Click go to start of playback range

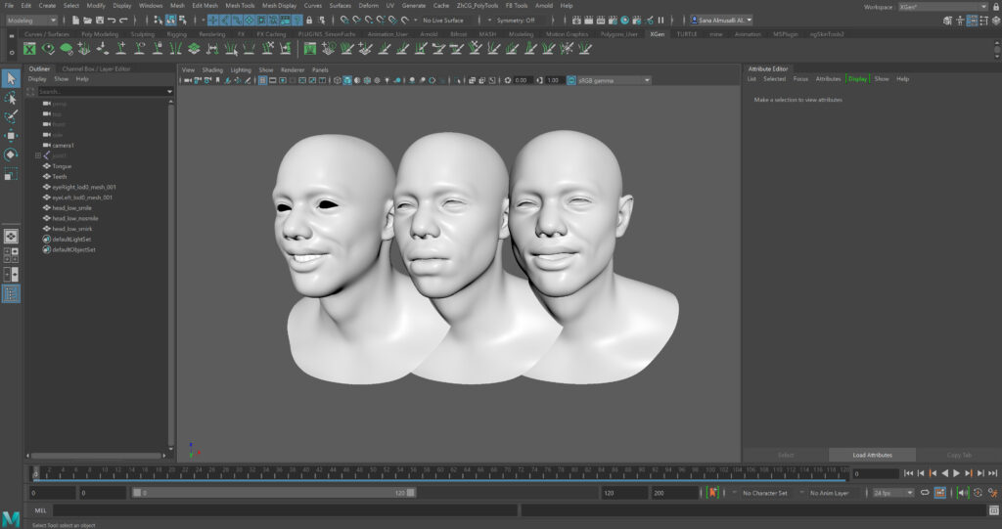pyautogui.click(x=908, y=473)
